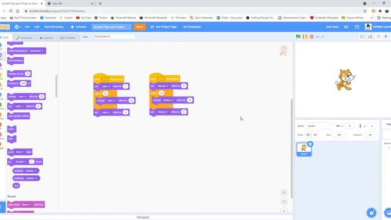
Task: Open front dropdown in go to layer block
Action: tap(19, 152)
